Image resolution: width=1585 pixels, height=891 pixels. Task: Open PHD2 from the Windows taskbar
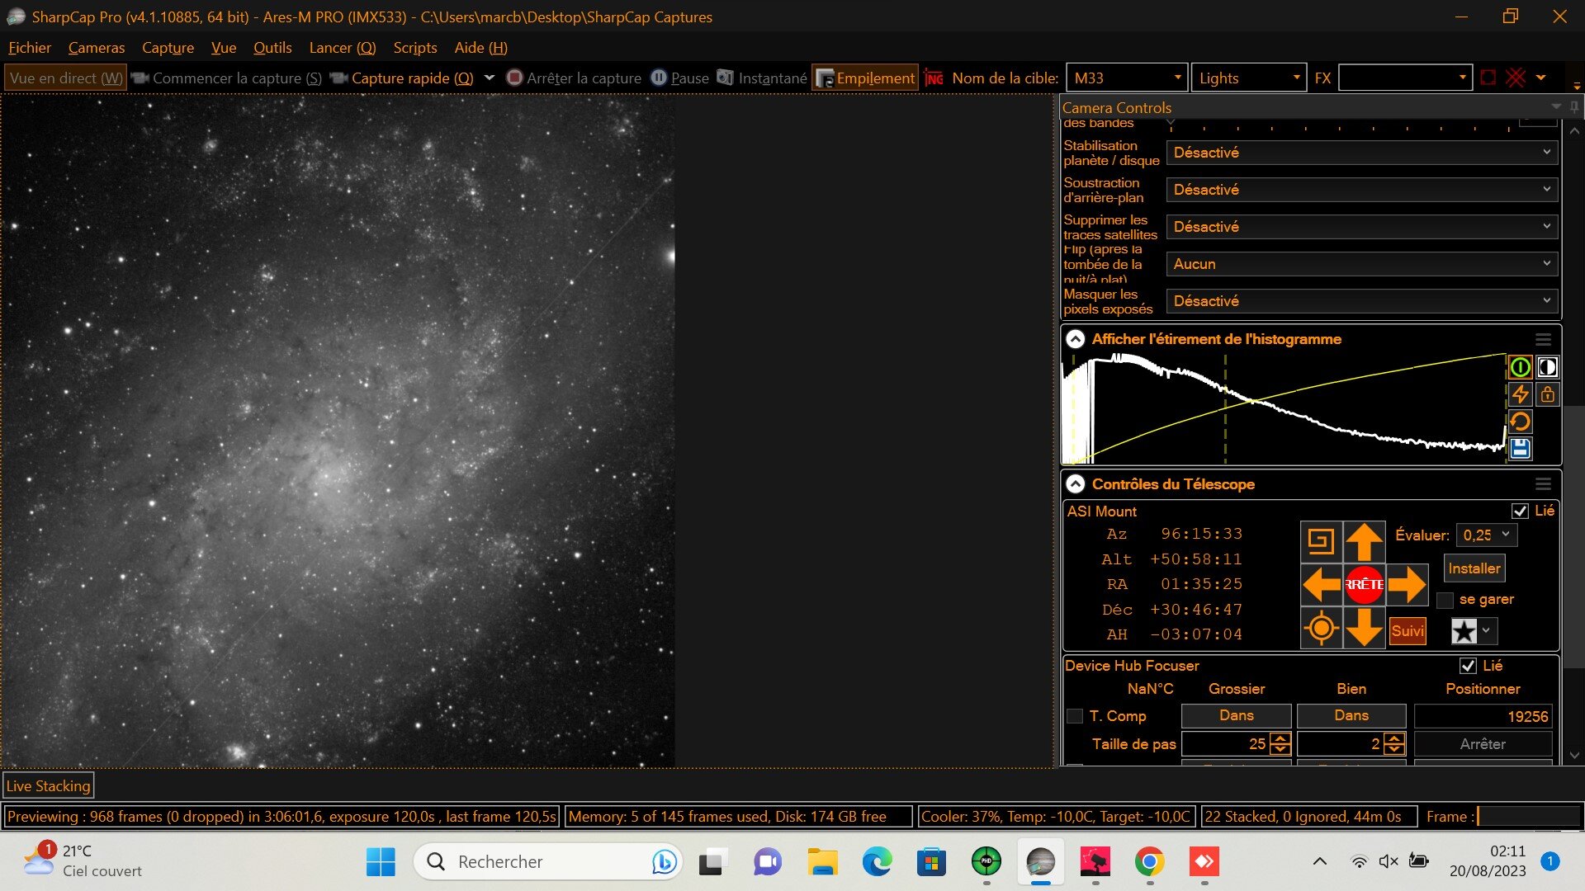coord(986,861)
